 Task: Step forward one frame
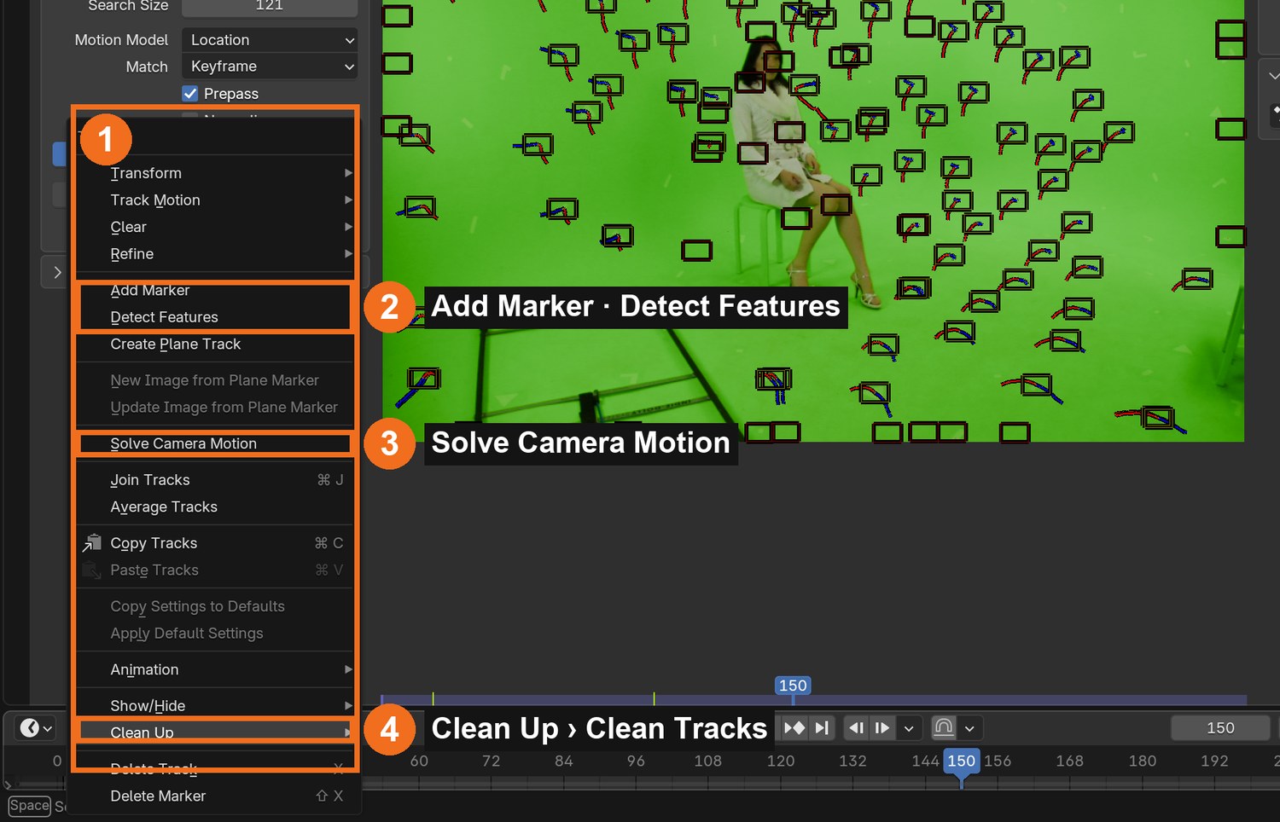coord(882,727)
